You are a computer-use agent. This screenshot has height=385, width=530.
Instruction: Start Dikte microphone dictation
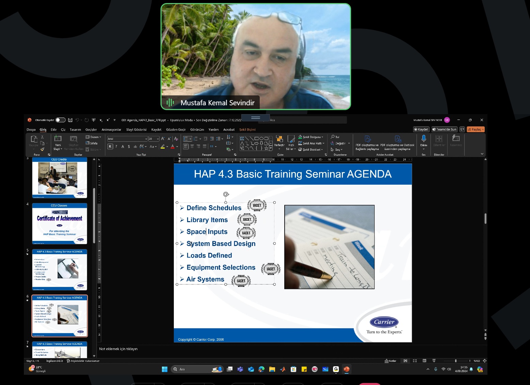(x=424, y=138)
